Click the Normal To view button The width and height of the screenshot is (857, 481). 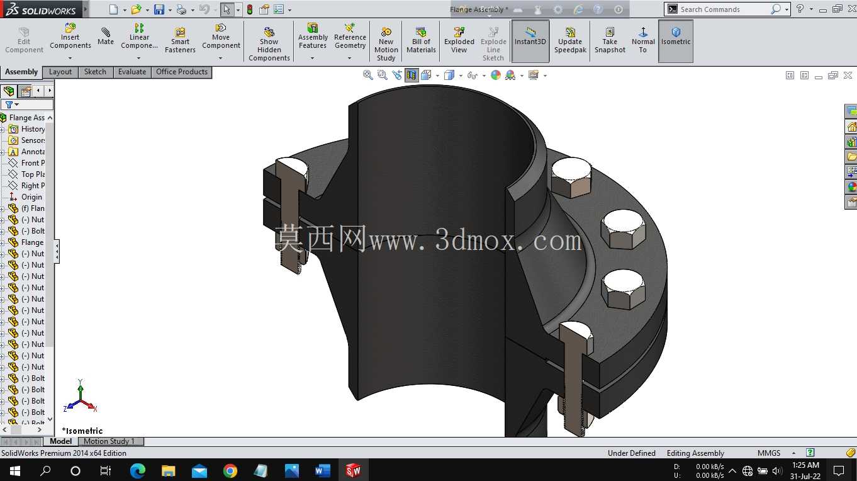coord(643,40)
